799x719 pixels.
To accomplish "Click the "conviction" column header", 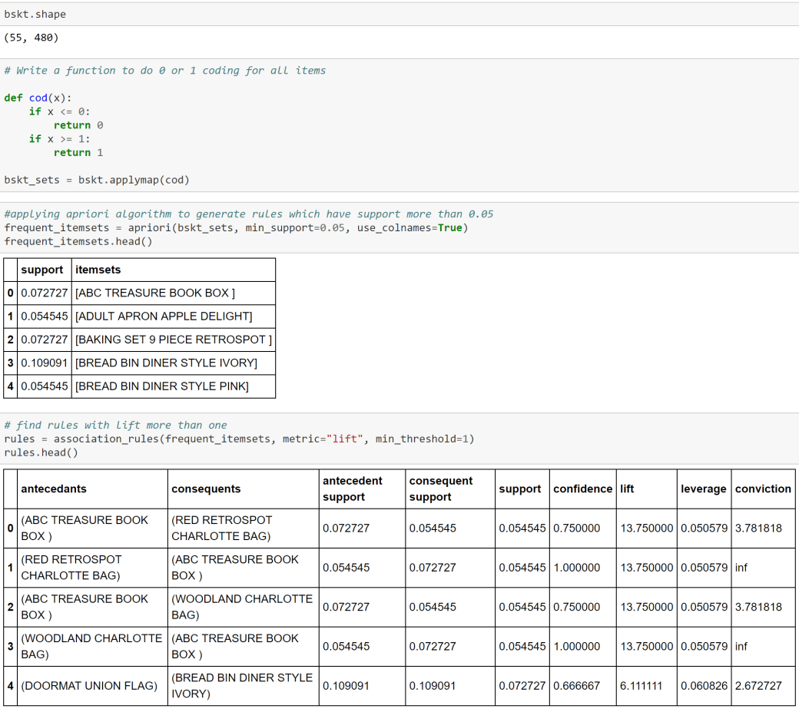I will point(764,489).
